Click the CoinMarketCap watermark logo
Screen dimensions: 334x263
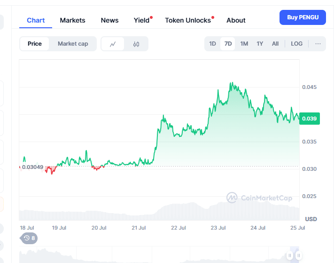click(x=259, y=198)
